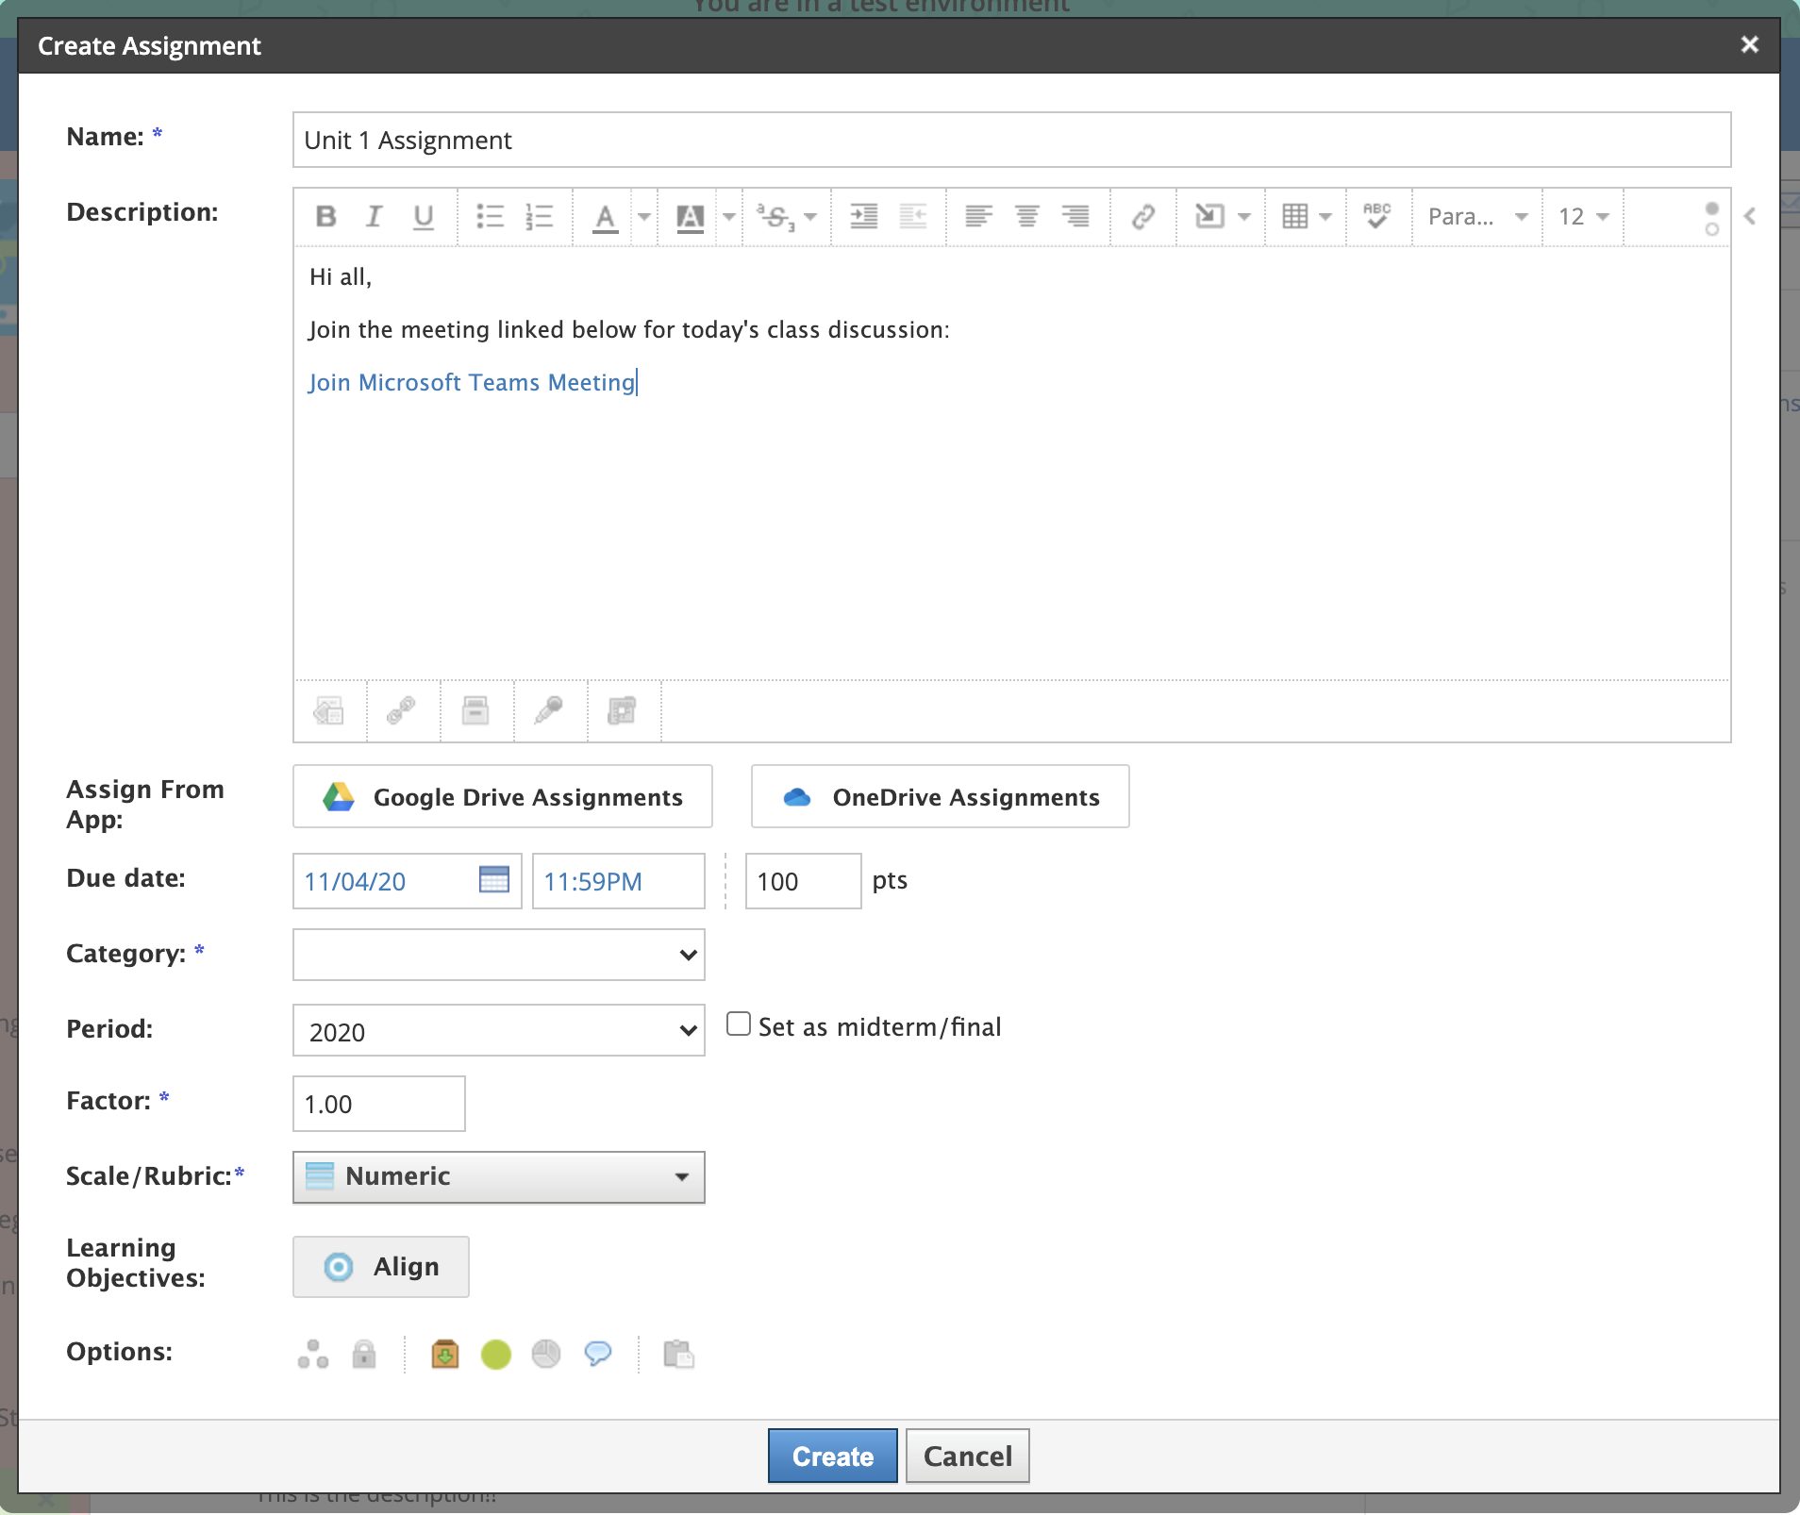The image size is (1800, 1515).
Task: Open the calendar date picker icon
Action: [493, 880]
